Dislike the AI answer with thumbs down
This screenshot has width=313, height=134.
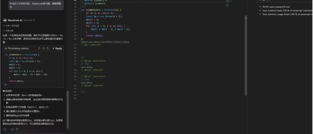[x=17, y=129]
